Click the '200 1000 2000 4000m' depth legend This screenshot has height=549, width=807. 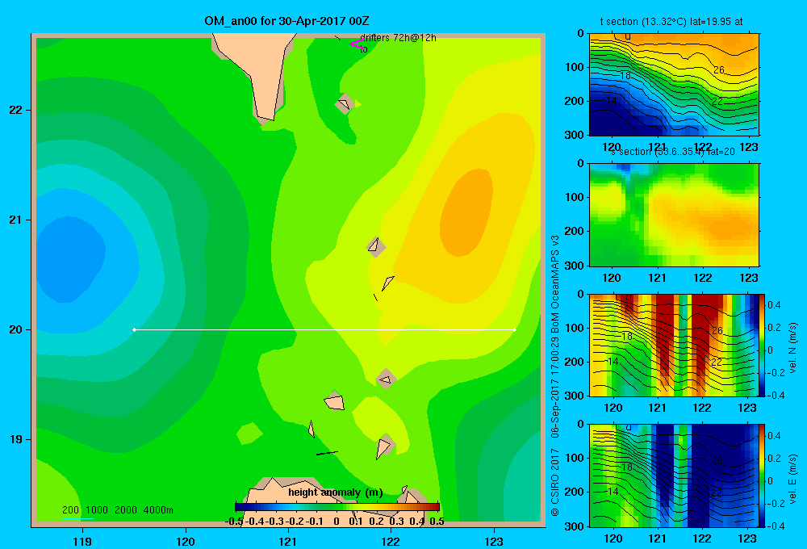[117, 510]
